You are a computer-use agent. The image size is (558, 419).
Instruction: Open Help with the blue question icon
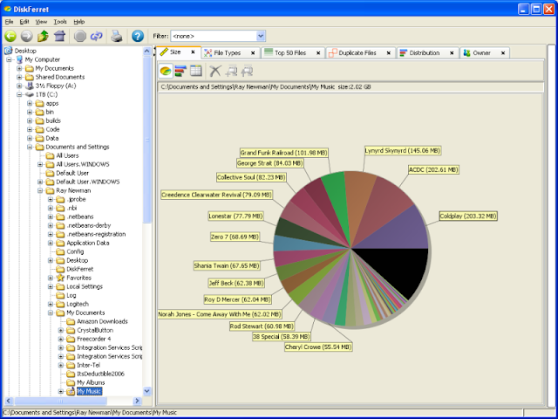(x=137, y=36)
